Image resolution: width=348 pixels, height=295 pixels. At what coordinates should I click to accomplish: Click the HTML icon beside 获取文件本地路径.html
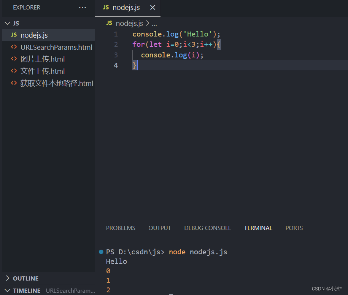pyautogui.click(x=13, y=83)
